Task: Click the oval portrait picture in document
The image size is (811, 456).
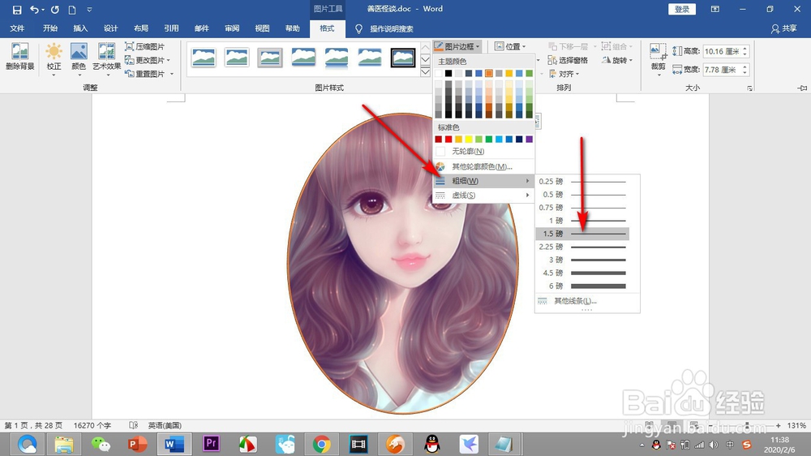Action: pyautogui.click(x=403, y=264)
